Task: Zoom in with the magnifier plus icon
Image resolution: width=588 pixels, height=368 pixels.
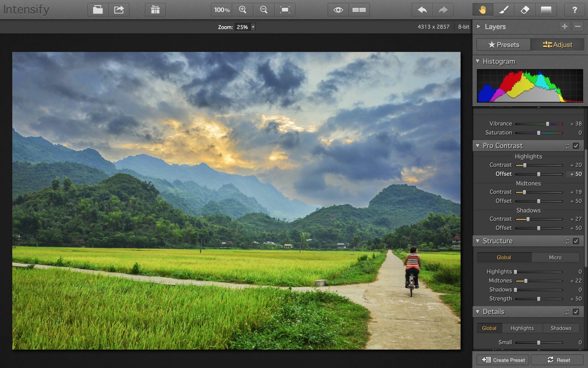Action: pos(243,10)
